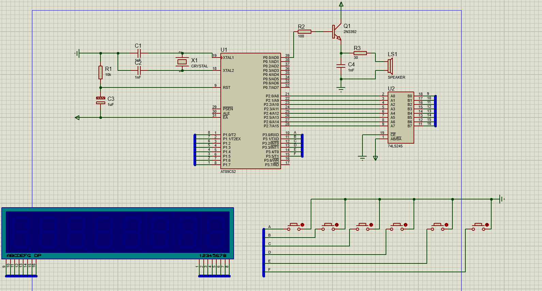Click the P3.0/RXD pin label
The height and width of the screenshot is (291, 542).
tap(270, 135)
